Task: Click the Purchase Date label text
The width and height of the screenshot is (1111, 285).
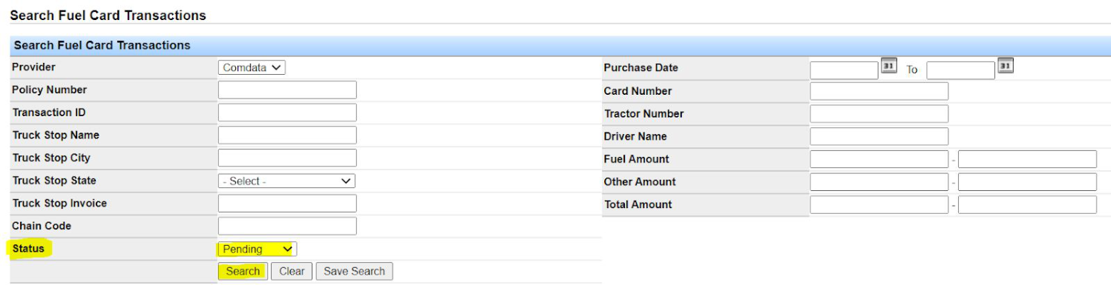Action: (641, 67)
